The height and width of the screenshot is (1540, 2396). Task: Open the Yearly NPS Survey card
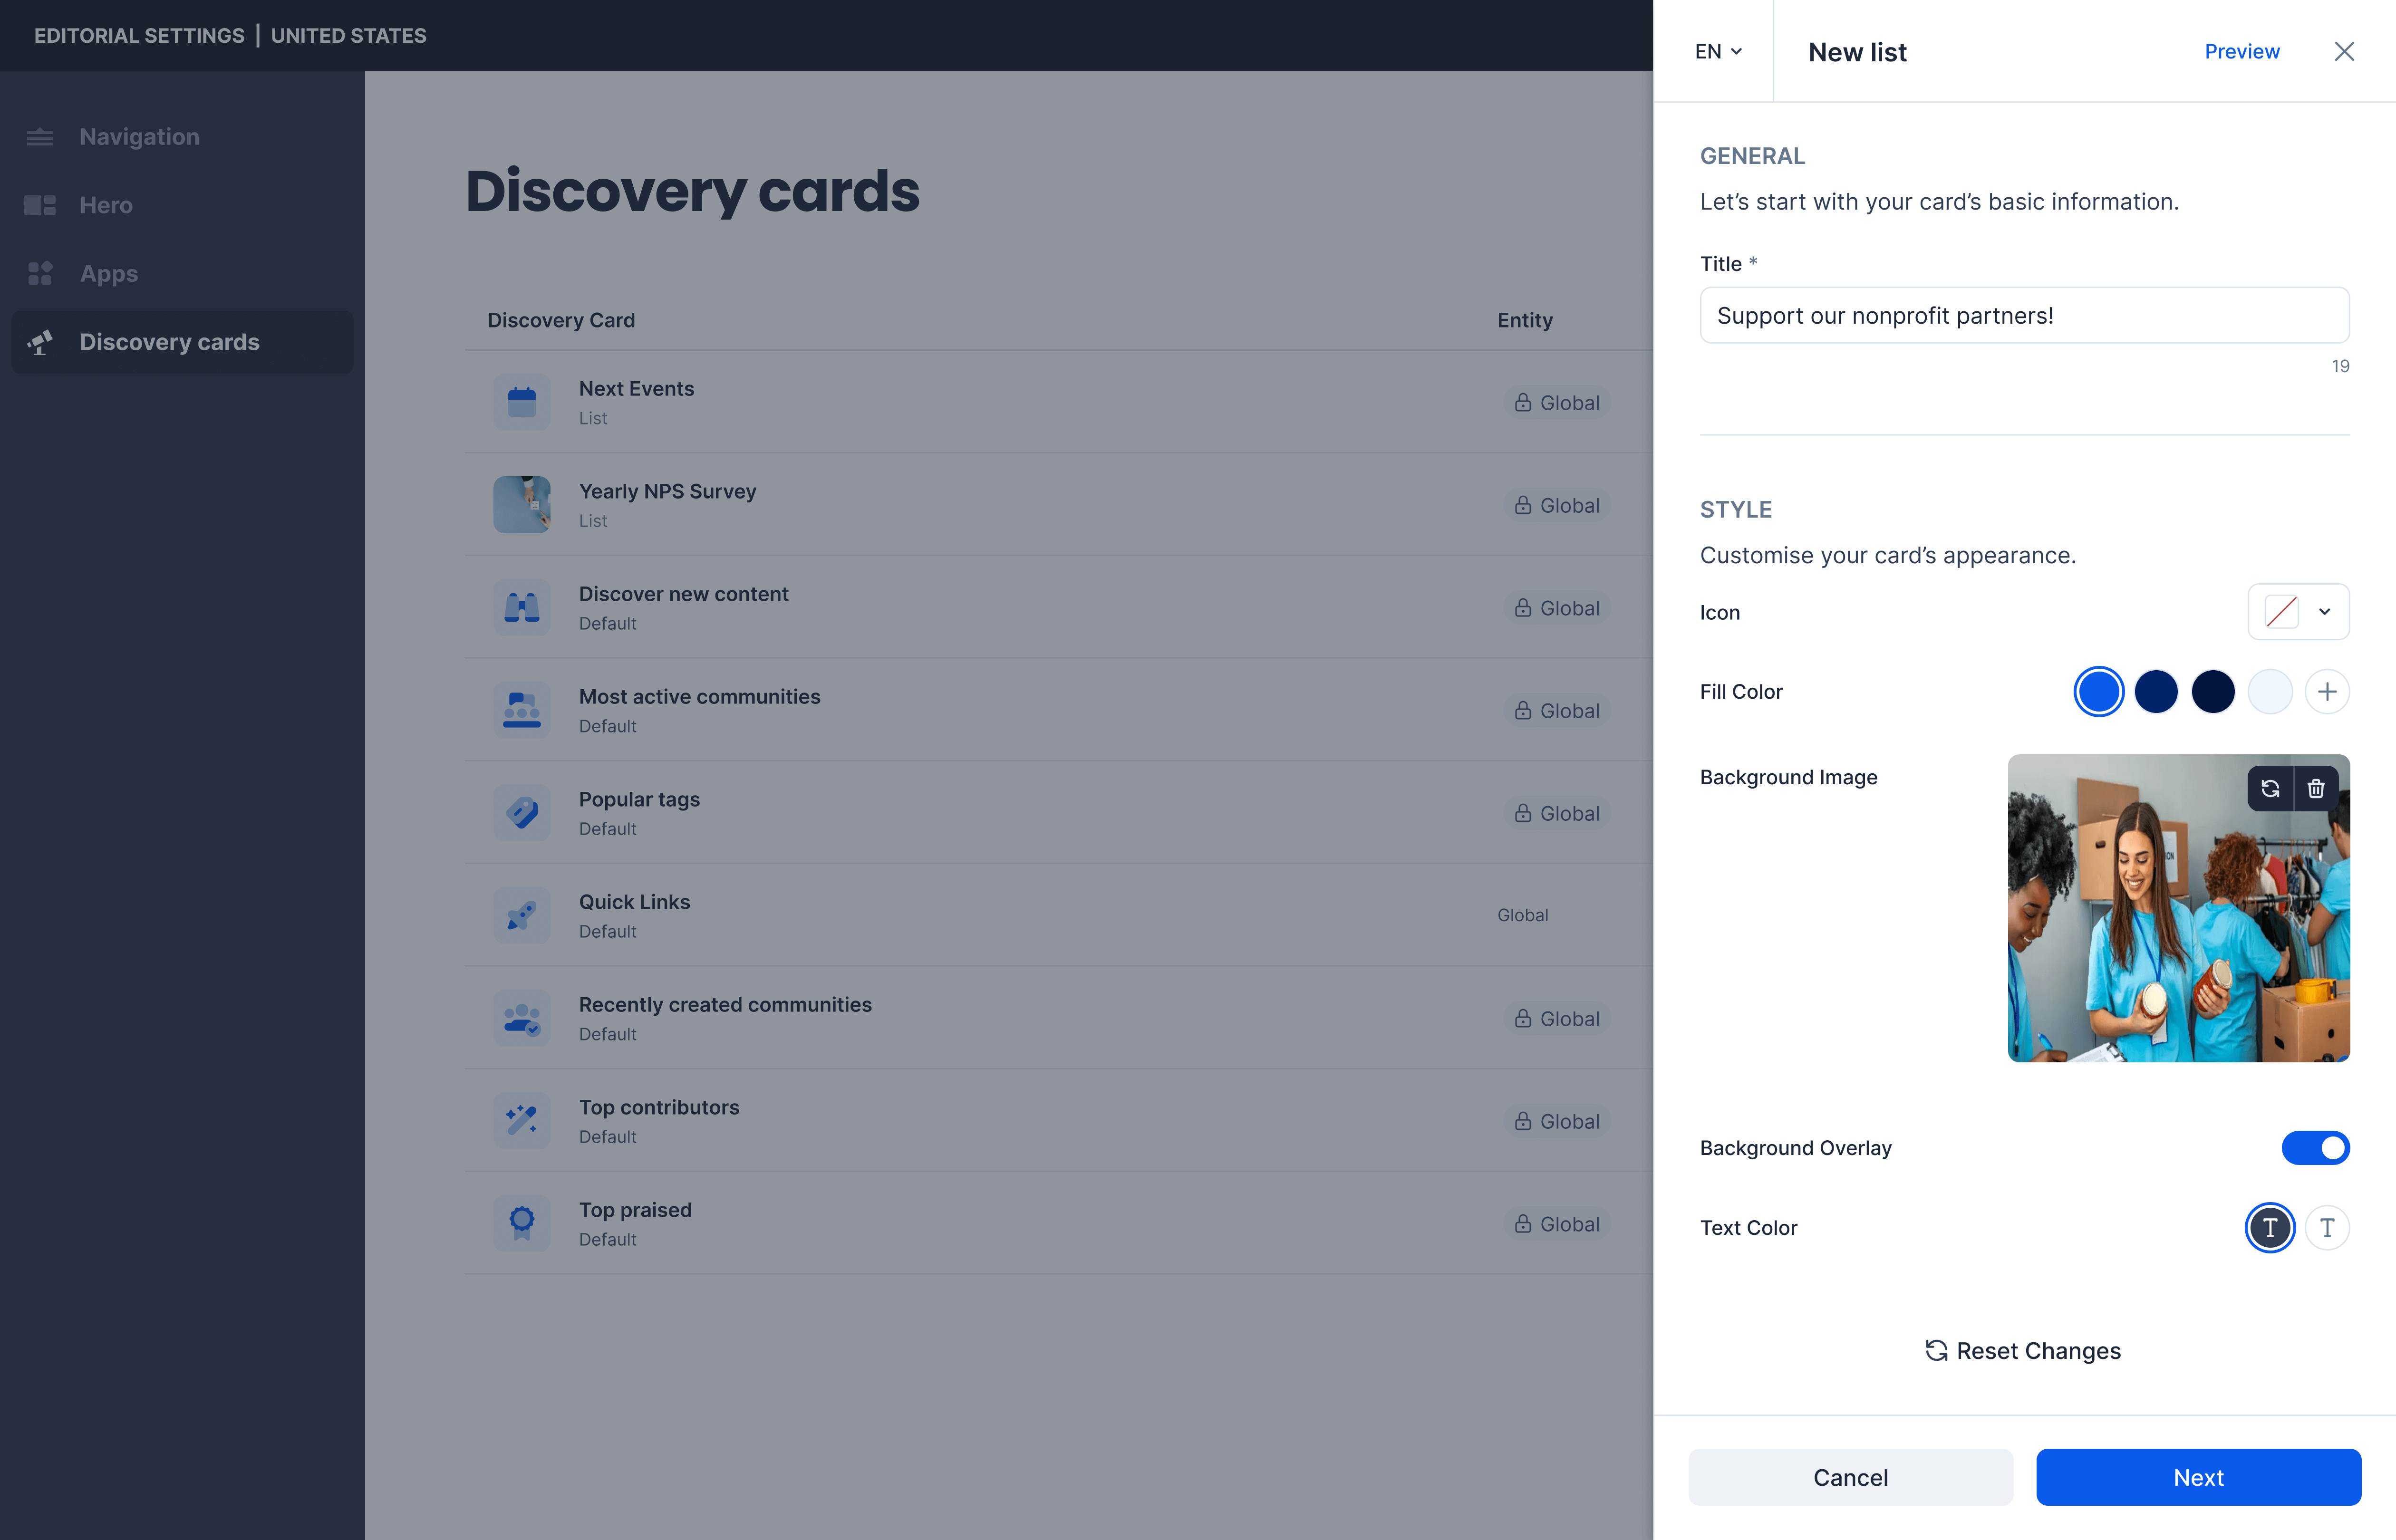point(1058,505)
